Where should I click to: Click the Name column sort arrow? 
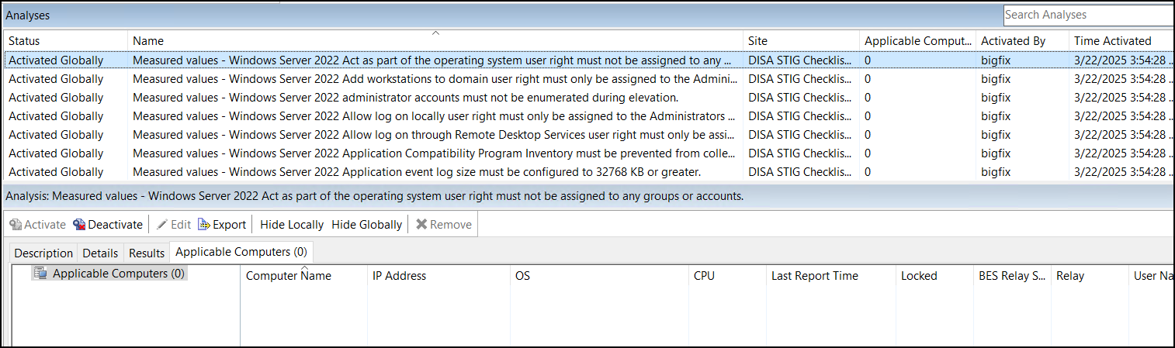click(x=435, y=33)
